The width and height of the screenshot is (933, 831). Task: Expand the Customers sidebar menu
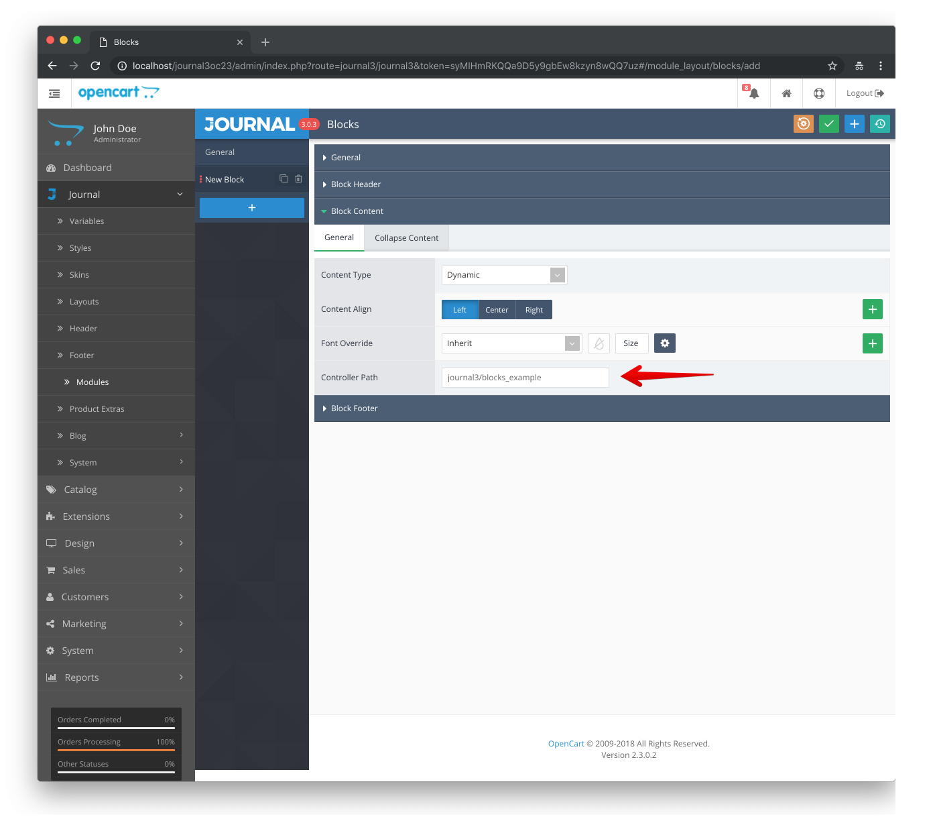coord(116,597)
